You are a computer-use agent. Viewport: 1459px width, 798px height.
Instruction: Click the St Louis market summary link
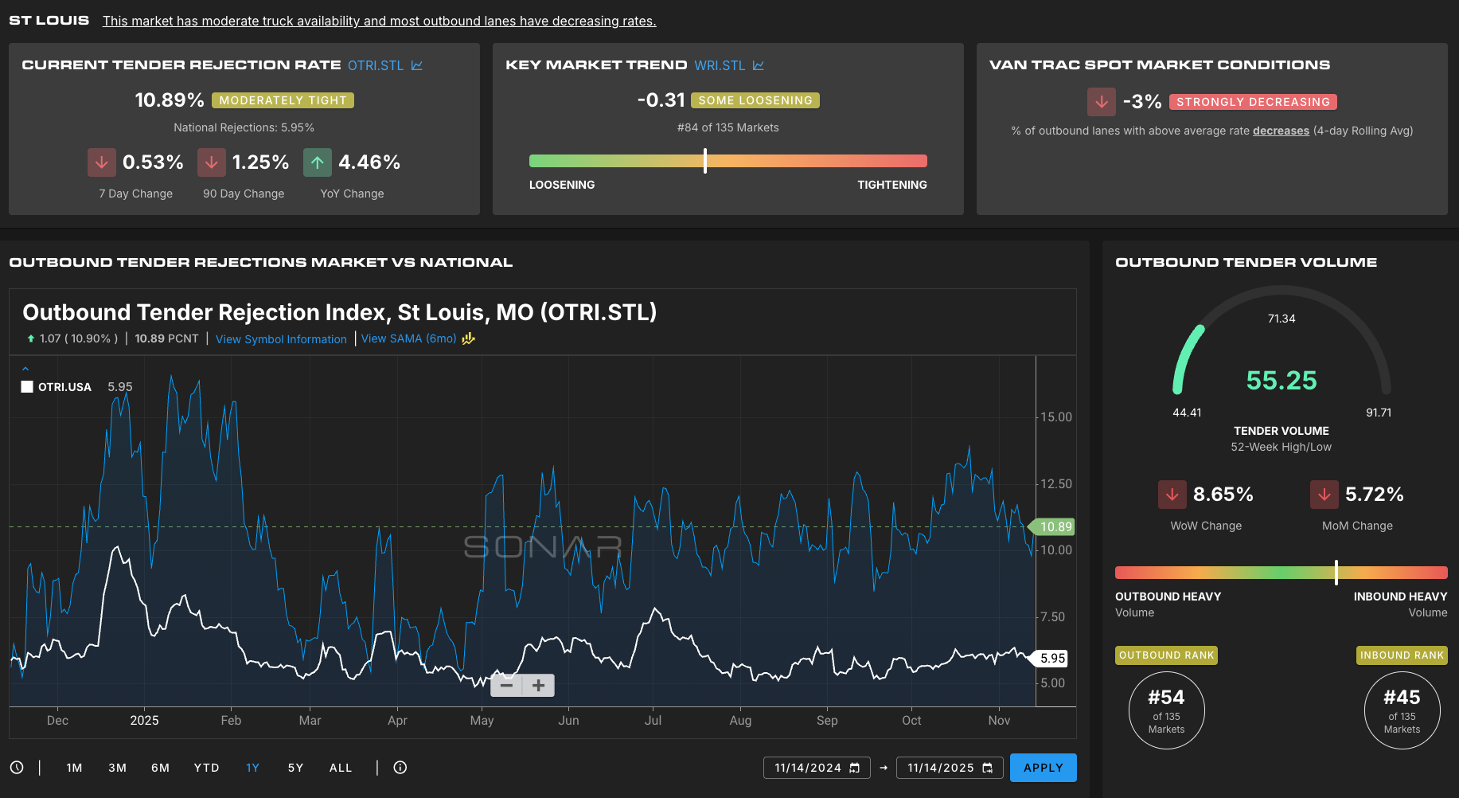[379, 21]
